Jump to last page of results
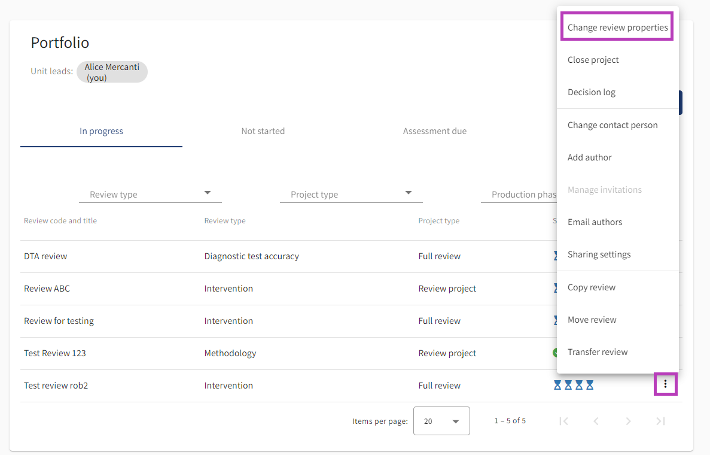This screenshot has width=710, height=455. 660,421
